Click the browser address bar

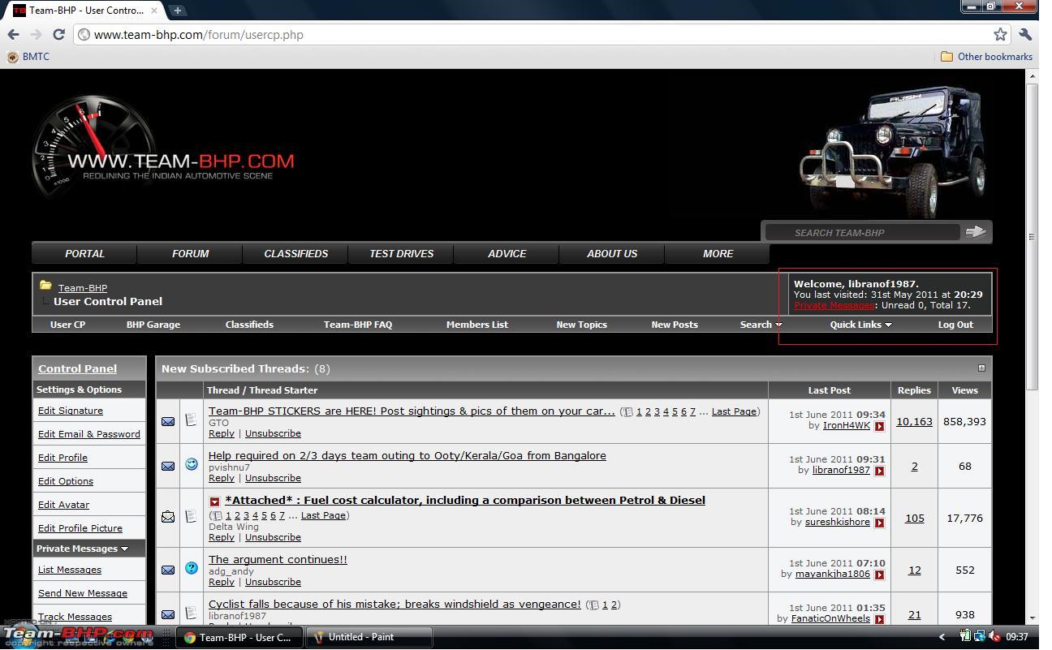[x=536, y=35]
